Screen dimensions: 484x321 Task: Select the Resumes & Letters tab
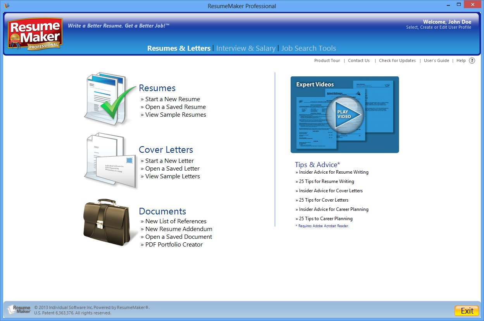point(179,48)
